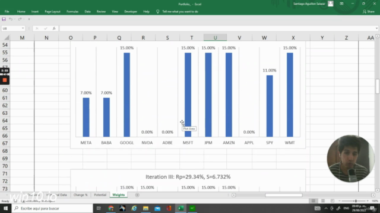Click the zoom slider handle
The height and width of the screenshot is (213, 380).
[x=356, y=201]
